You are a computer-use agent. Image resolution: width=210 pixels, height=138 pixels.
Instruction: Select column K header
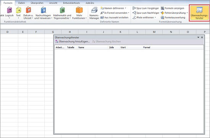tap(120, 32)
